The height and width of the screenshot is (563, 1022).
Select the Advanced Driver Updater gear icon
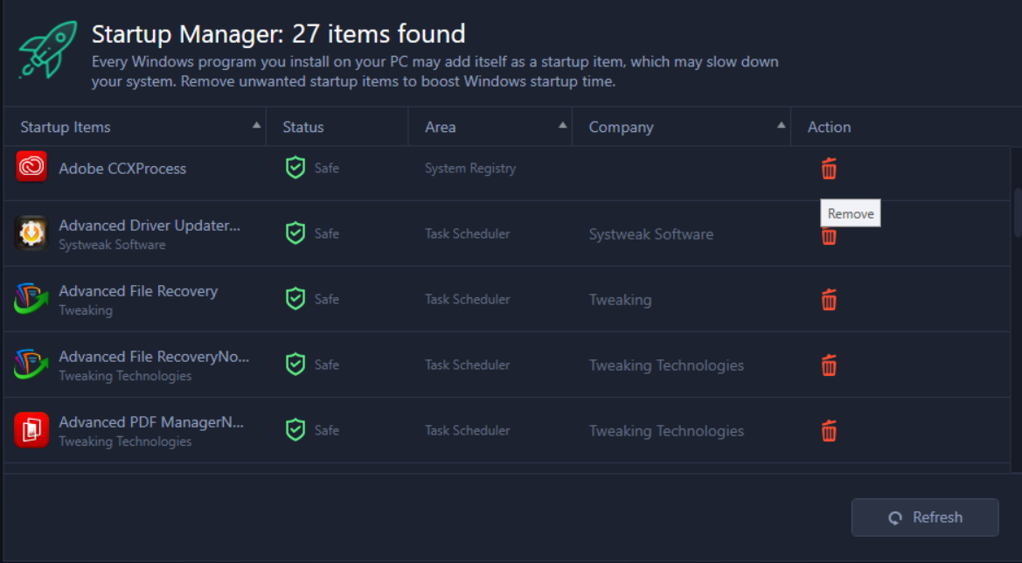(x=30, y=233)
